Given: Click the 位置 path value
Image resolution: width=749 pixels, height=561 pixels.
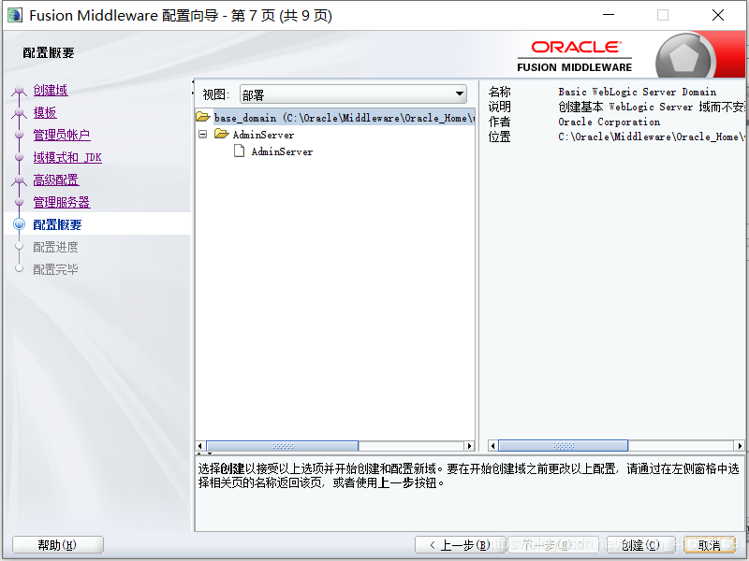Looking at the screenshot, I should coord(652,137).
